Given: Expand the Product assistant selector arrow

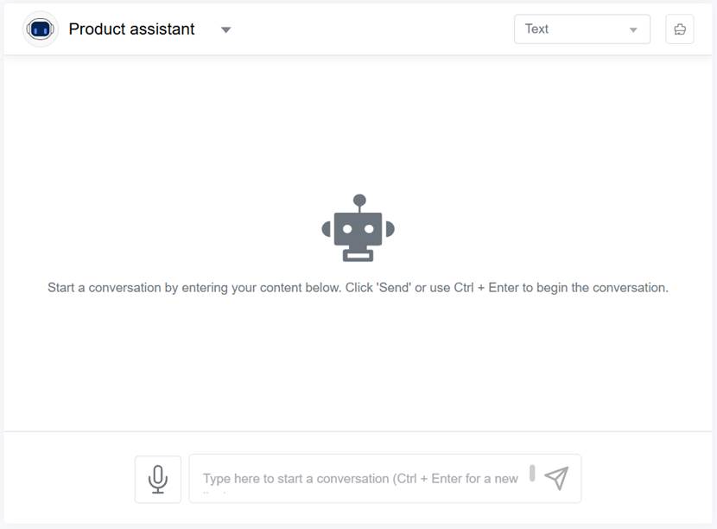Looking at the screenshot, I should tap(225, 29).
